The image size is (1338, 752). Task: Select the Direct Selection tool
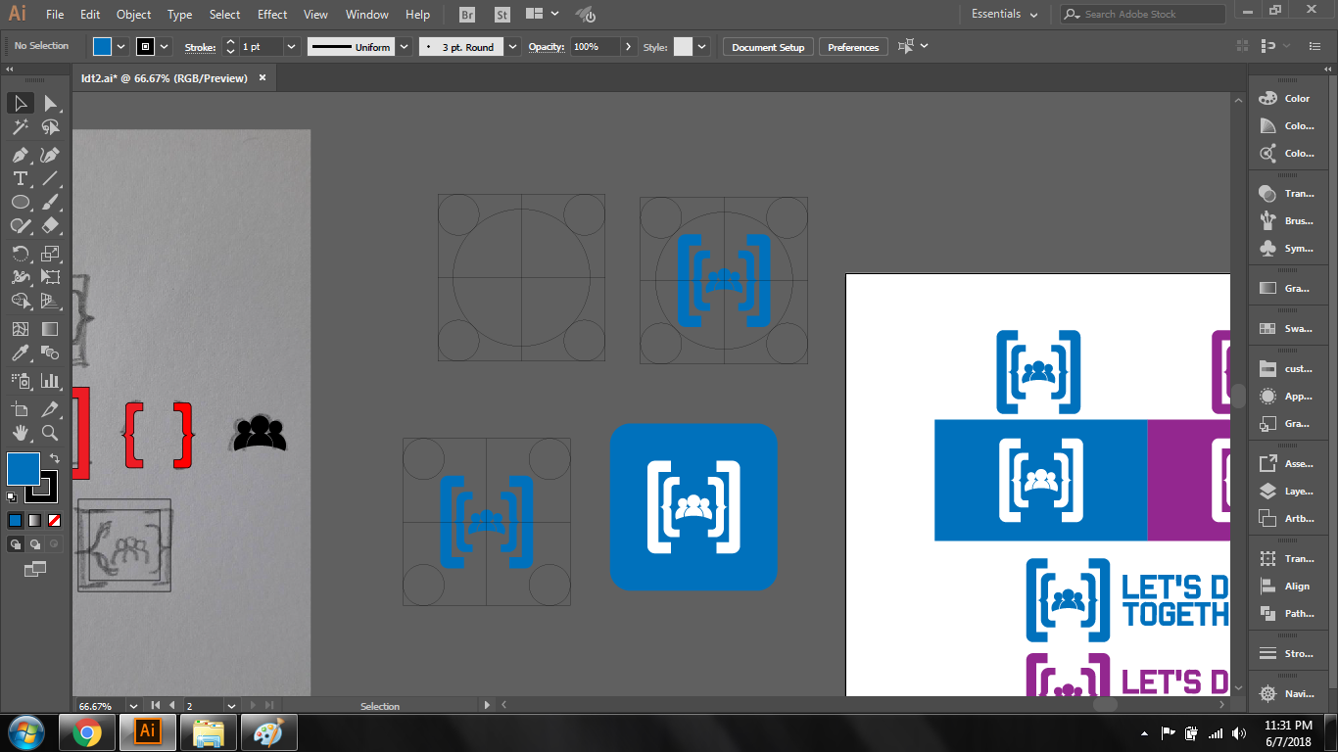50,104
